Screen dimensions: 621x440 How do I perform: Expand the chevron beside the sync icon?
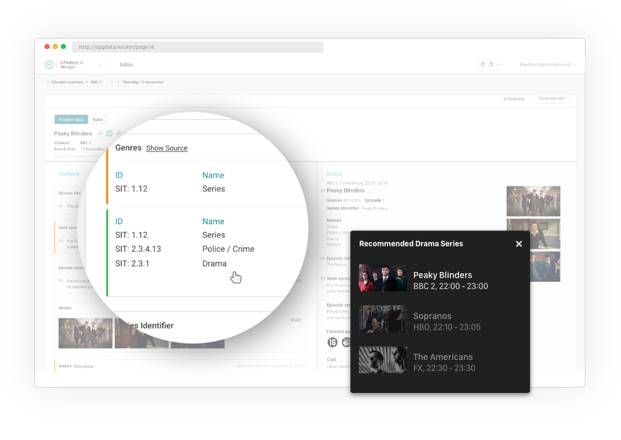pos(498,64)
